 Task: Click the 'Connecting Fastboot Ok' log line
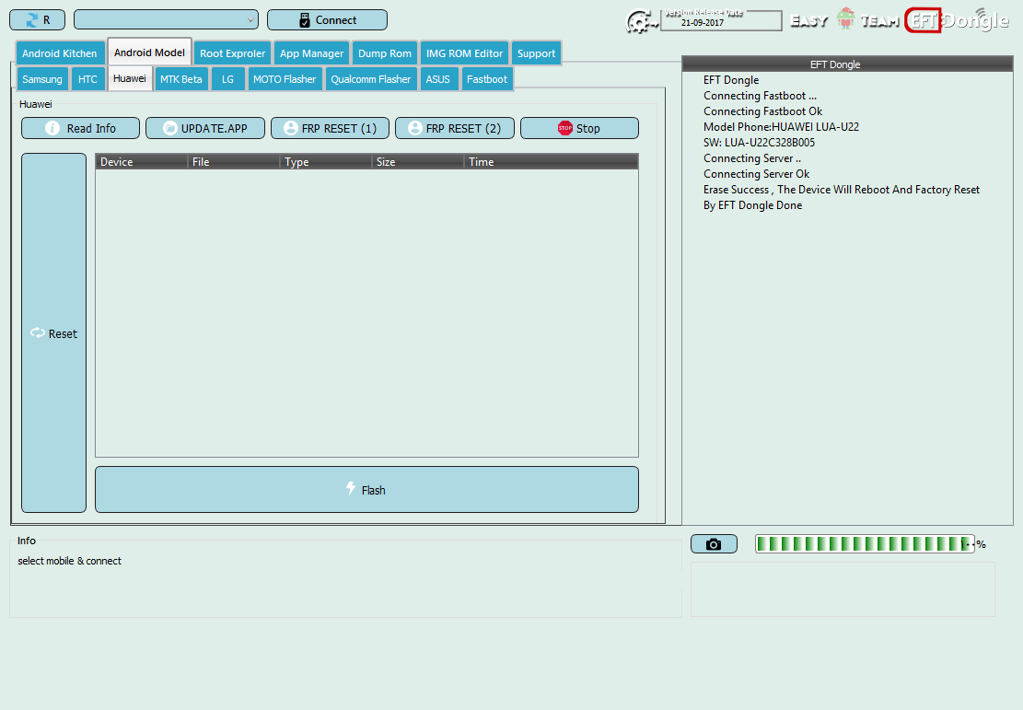point(762,111)
